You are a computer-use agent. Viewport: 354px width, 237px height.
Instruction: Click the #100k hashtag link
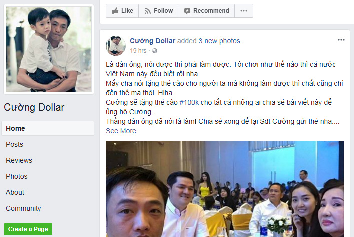click(x=189, y=102)
